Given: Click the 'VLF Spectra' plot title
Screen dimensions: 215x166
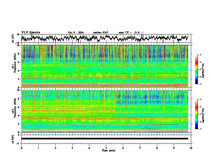Looking at the screenshot, I should pyautogui.click(x=31, y=33).
